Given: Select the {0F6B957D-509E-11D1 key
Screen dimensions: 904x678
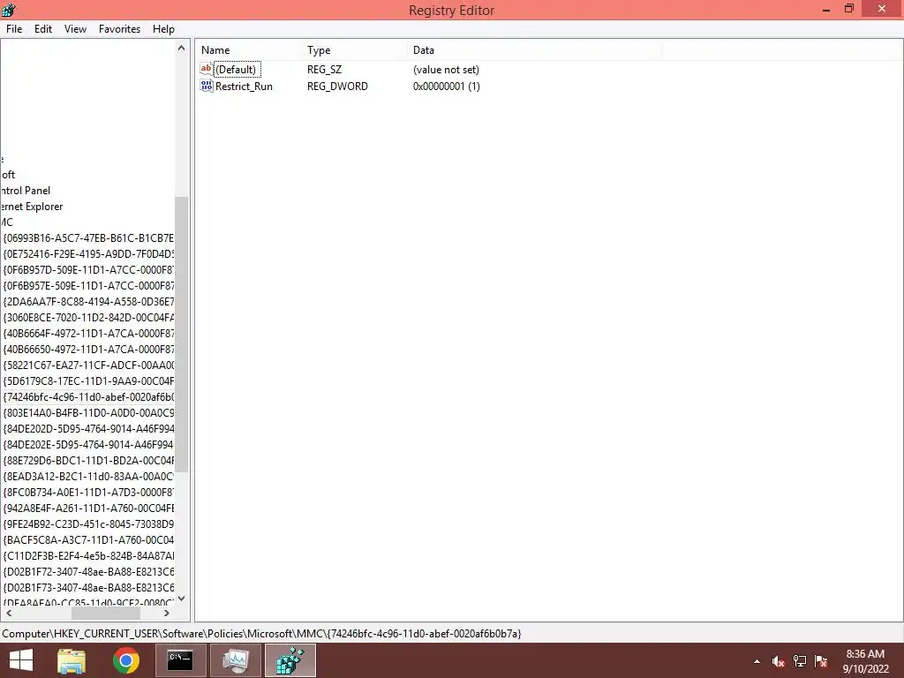Looking at the screenshot, I should [x=88, y=270].
